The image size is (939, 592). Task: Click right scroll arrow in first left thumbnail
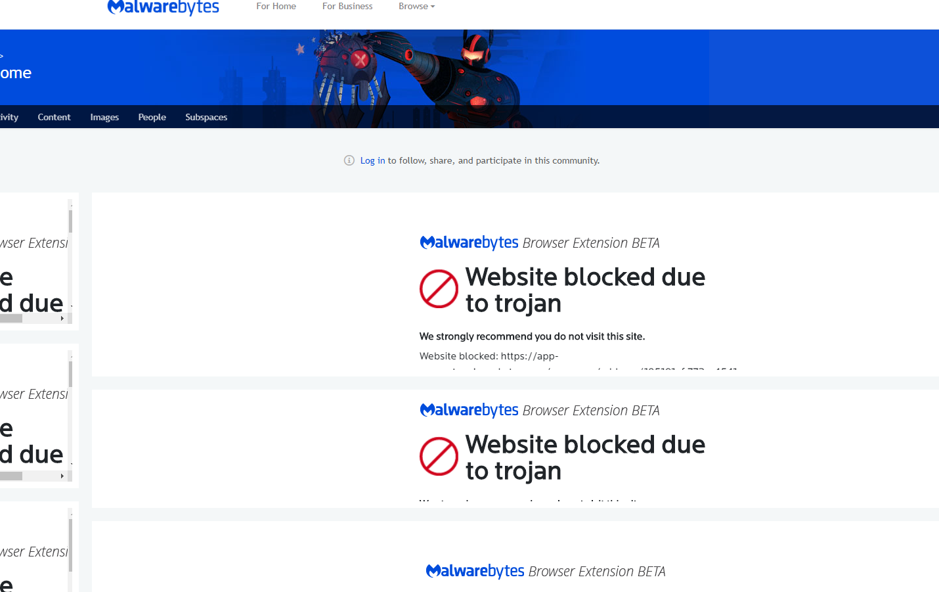(x=62, y=319)
